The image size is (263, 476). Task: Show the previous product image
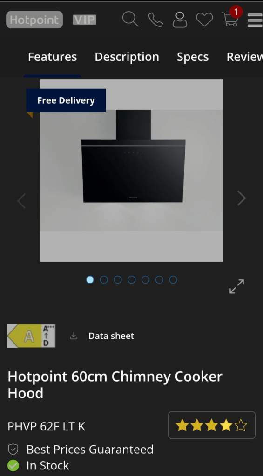click(x=21, y=201)
